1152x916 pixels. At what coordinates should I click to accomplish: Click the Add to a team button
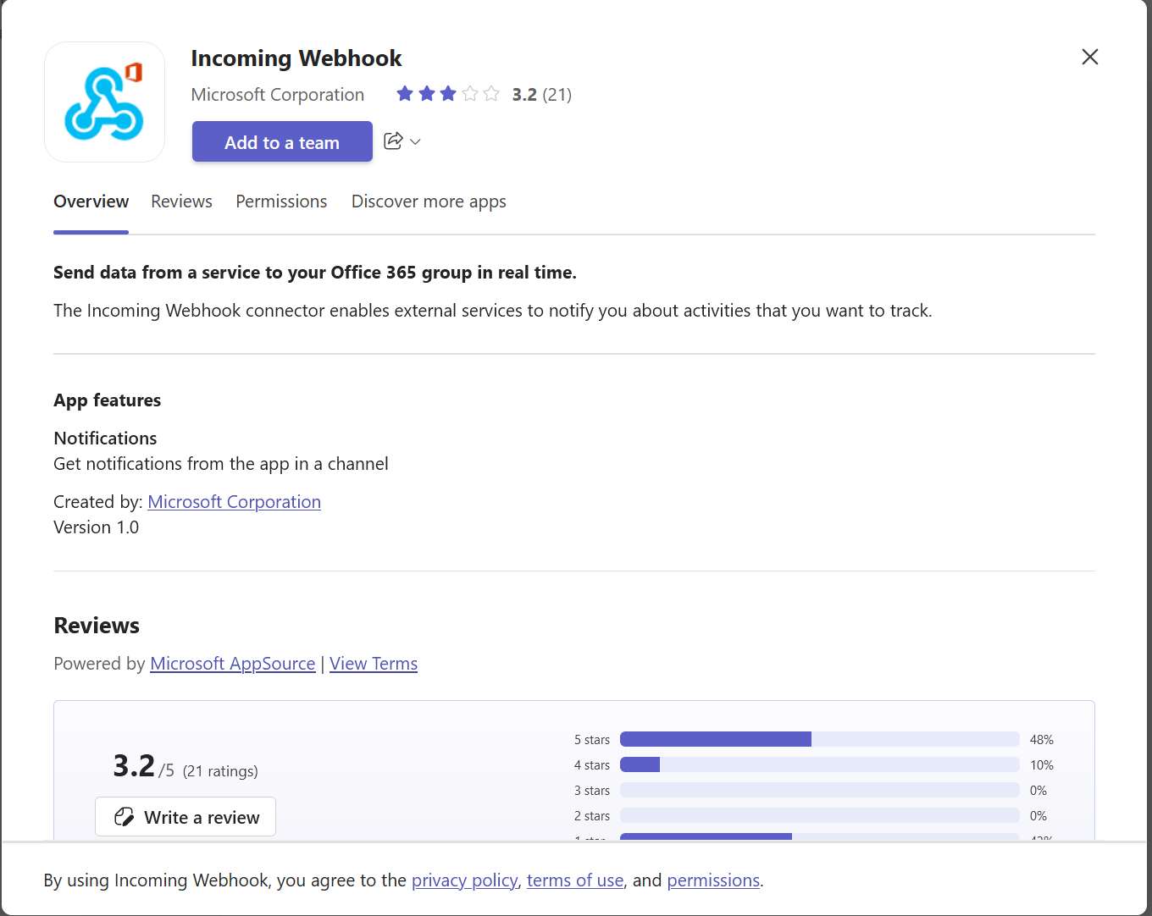point(282,141)
